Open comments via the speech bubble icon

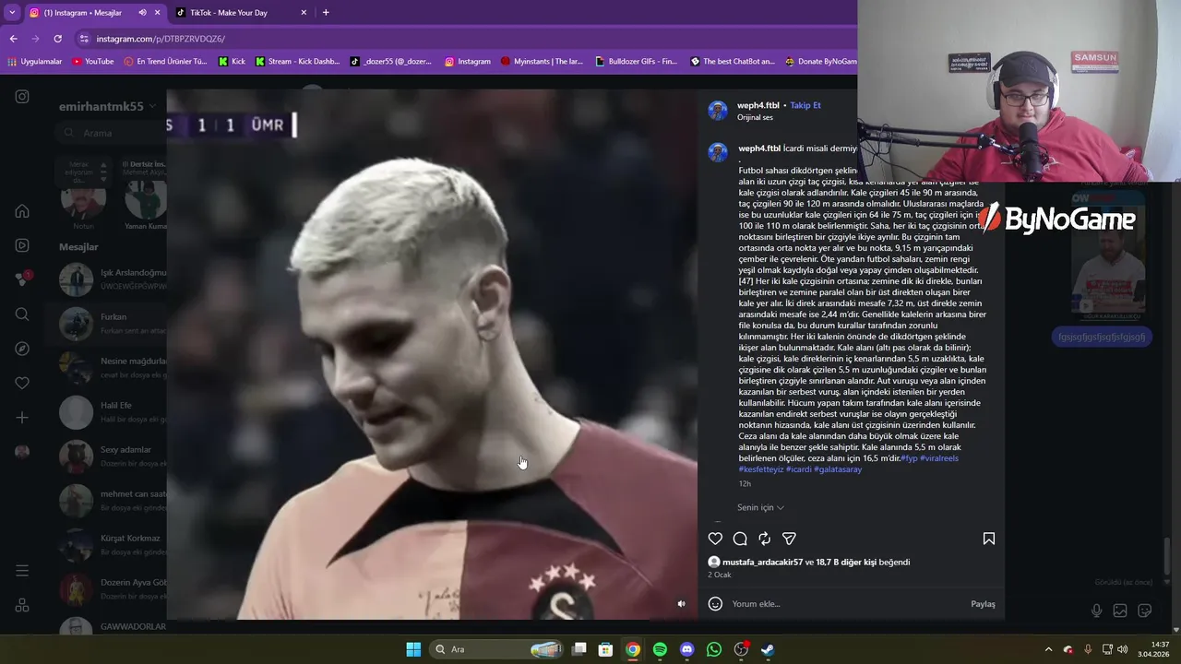coord(740,539)
